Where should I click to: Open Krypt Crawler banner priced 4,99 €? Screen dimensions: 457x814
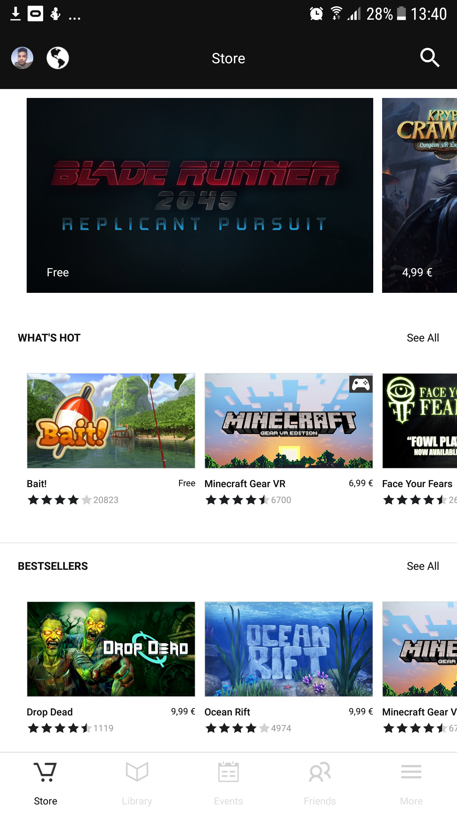[x=420, y=195]
